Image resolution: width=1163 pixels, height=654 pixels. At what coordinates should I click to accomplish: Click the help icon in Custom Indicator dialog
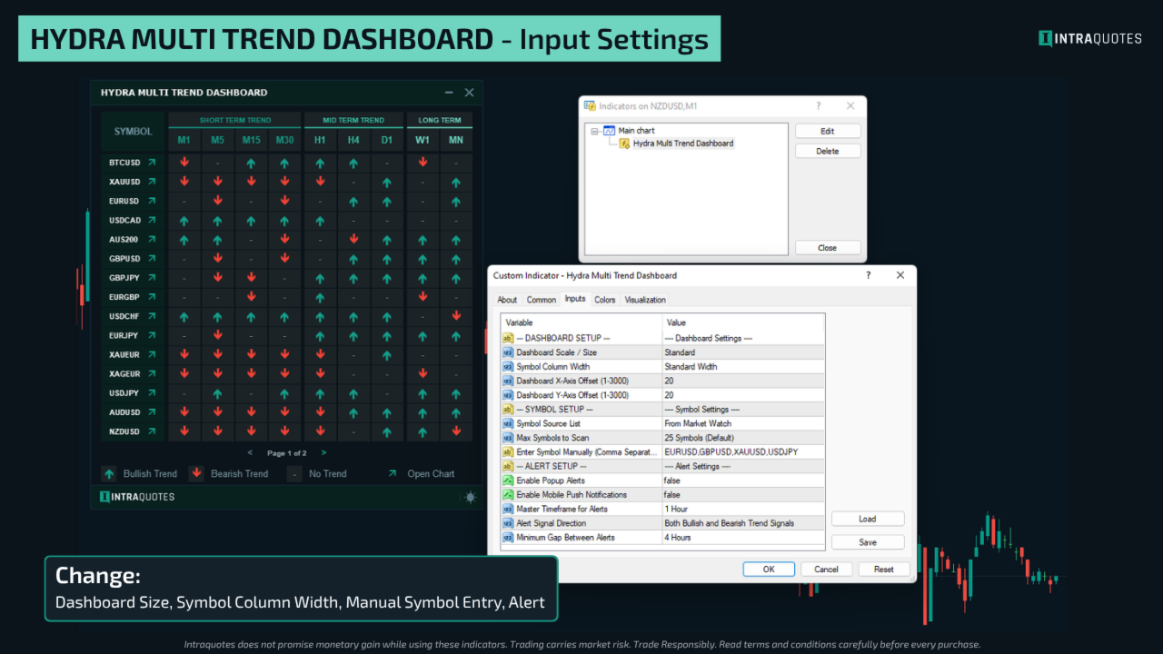click(868, 275)
